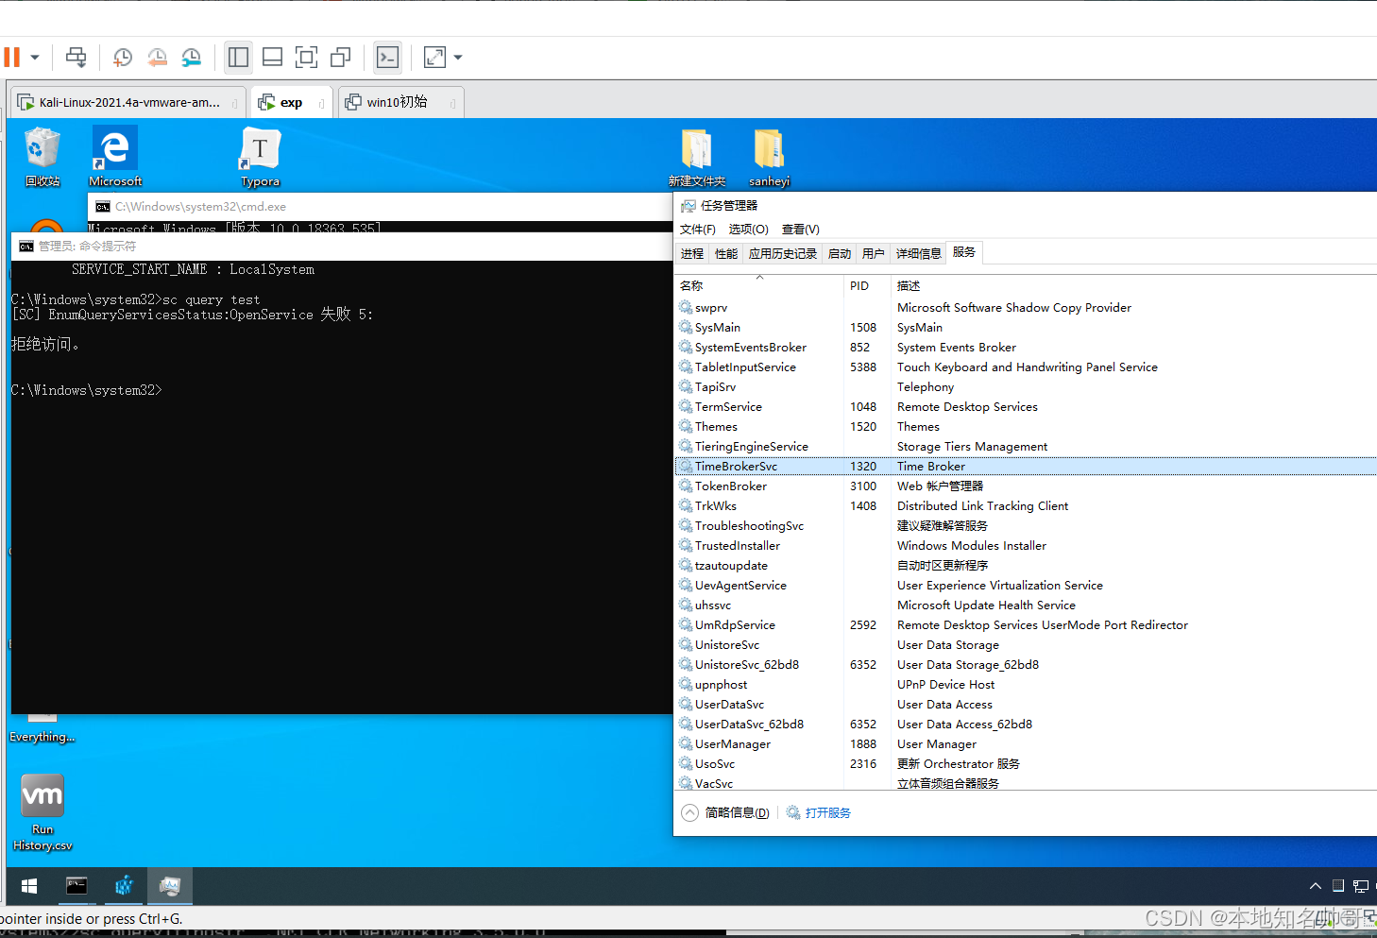Switch to the 启动 tab
The height and width of the screenshot is (938, 1377).
840,253
